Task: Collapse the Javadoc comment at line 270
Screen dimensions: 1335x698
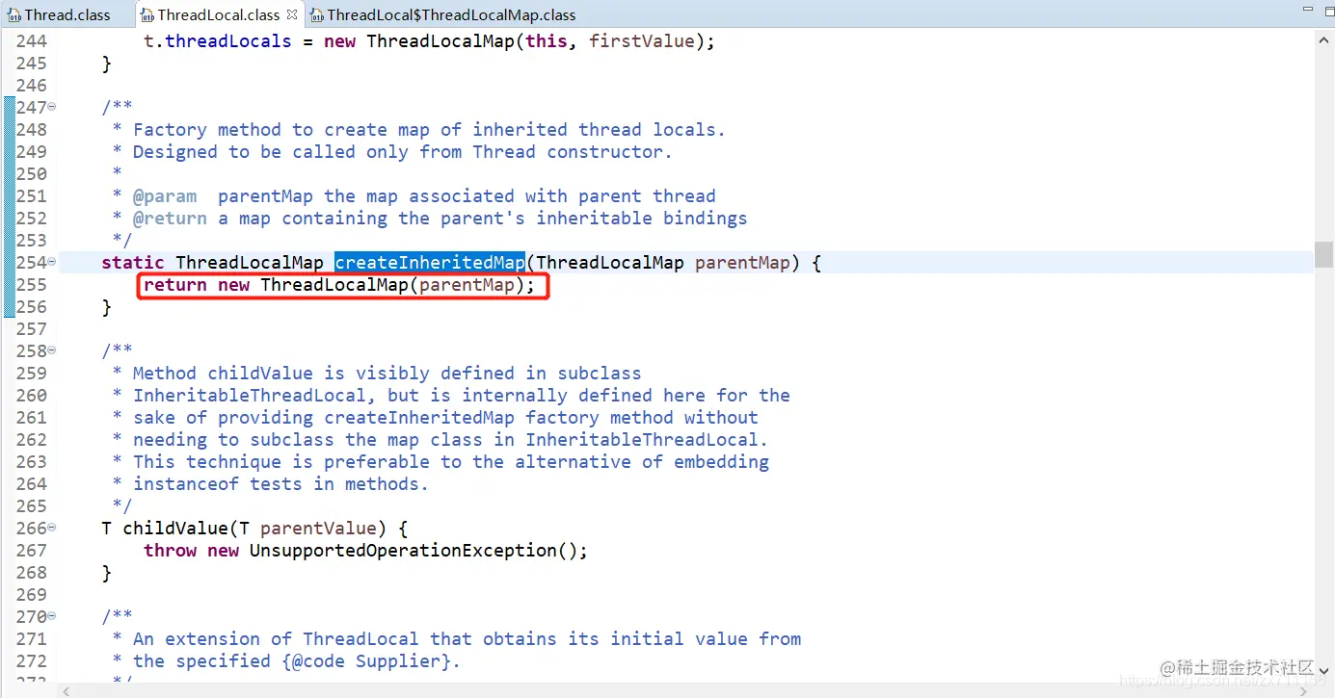Action: point(52,616)
